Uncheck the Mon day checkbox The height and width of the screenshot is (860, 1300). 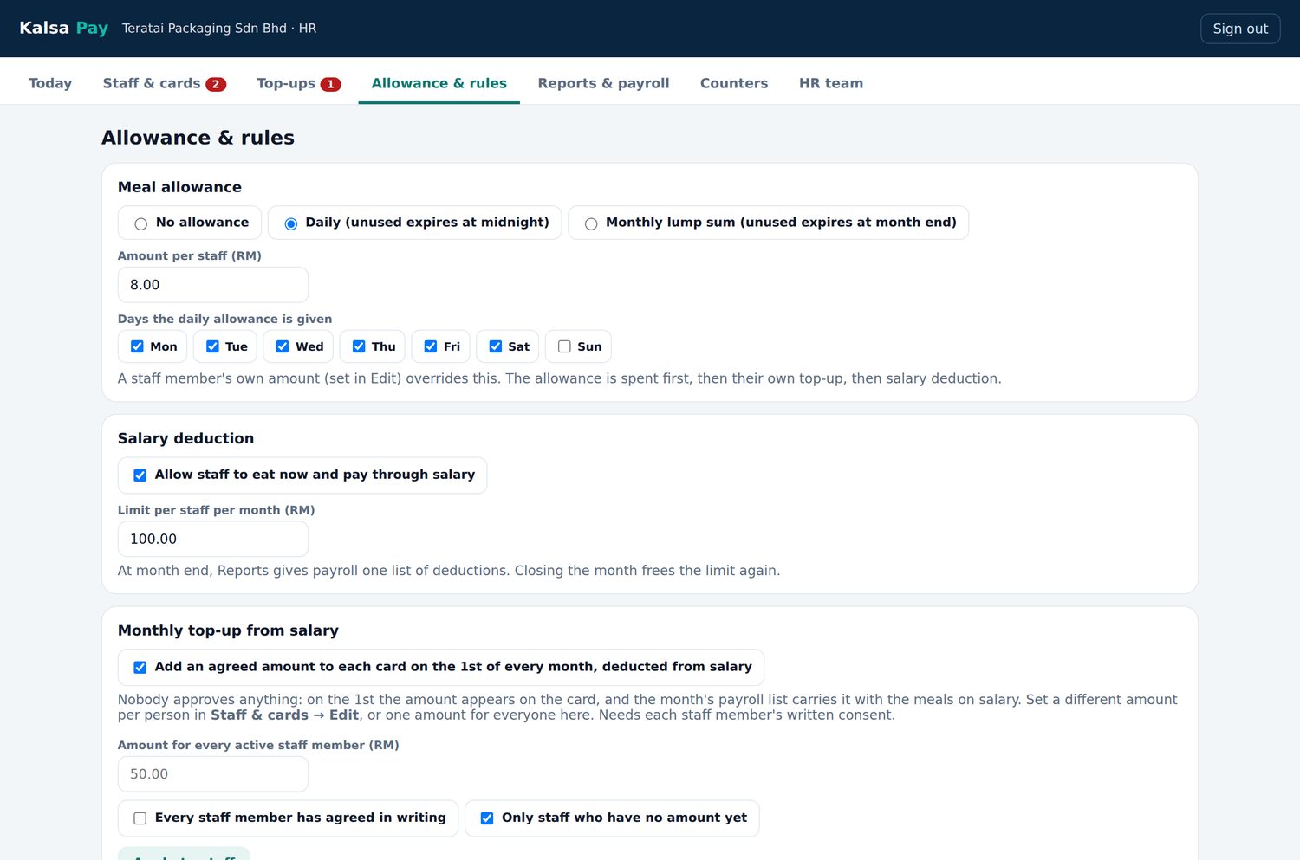[x=137, y=346]
